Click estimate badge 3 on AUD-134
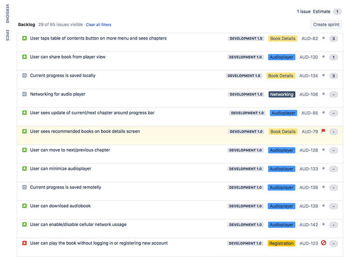The image size is (349, 257). point(334,76)
